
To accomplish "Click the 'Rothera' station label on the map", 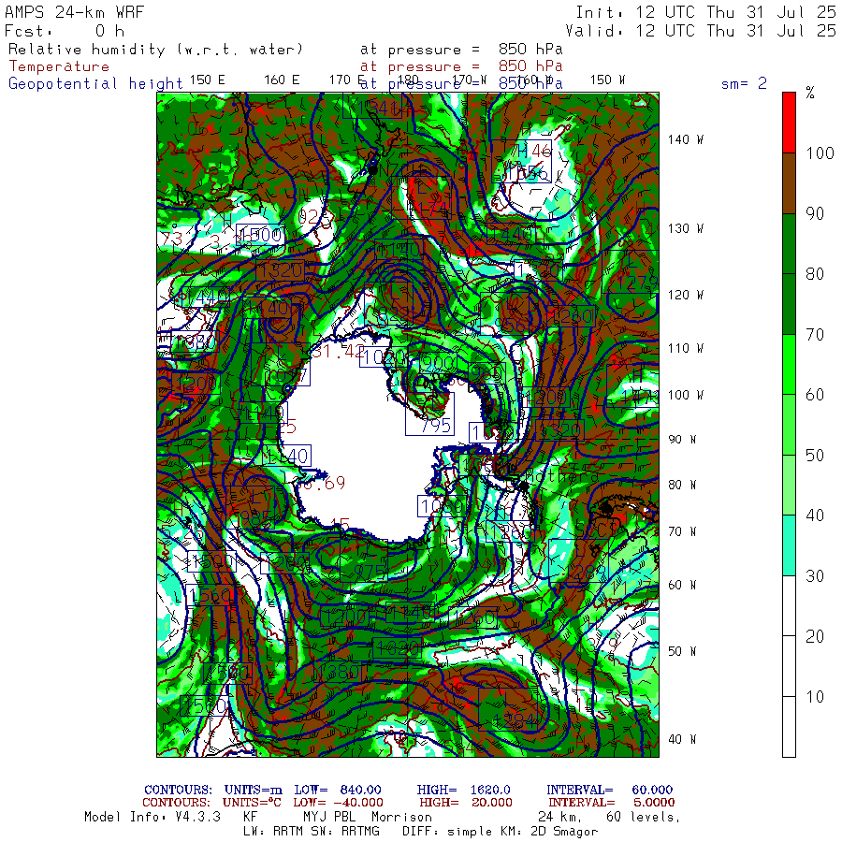I will [561, 476].
